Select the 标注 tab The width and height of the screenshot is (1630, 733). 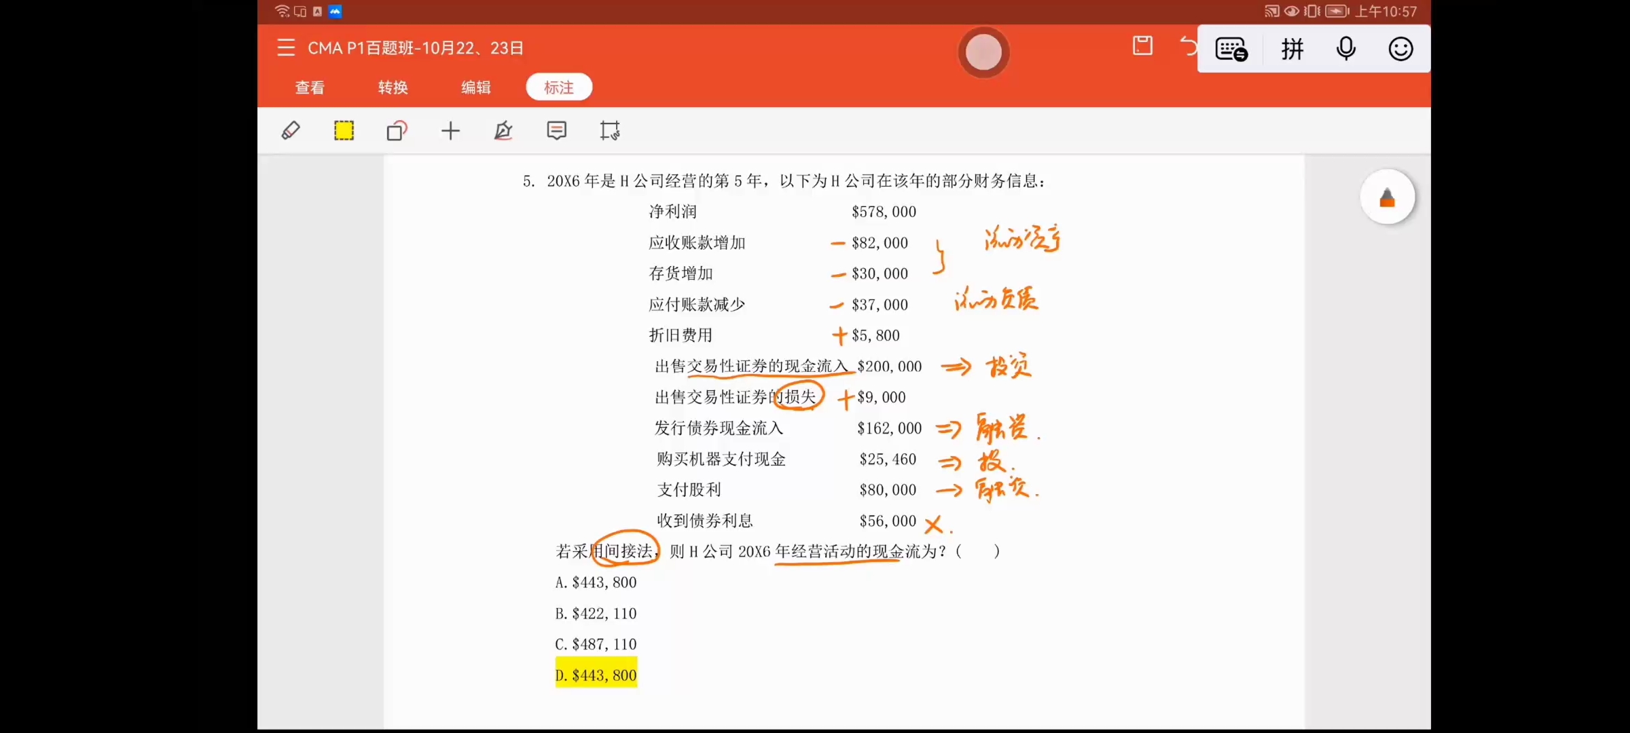click(558, 88)
